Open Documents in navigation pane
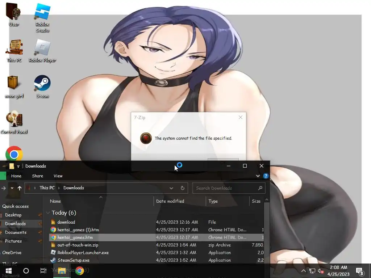The width and height of the screenshot is (371, 278). click(16, 232)
